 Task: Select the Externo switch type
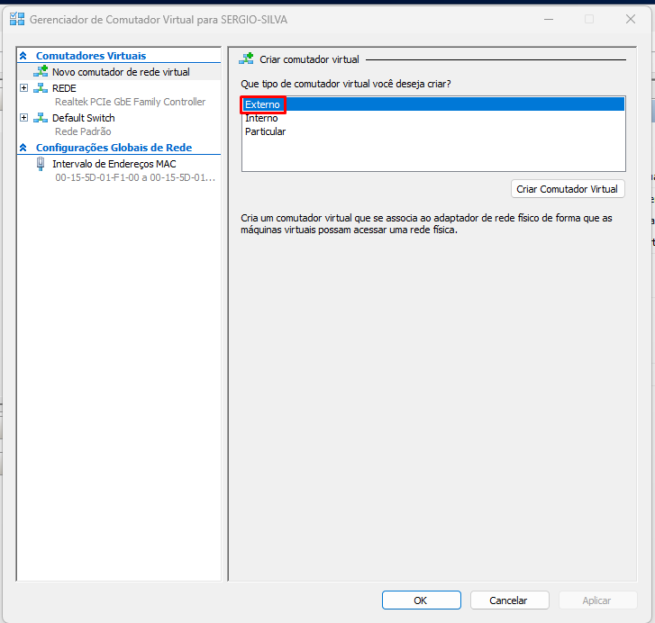tap(263, 104)
